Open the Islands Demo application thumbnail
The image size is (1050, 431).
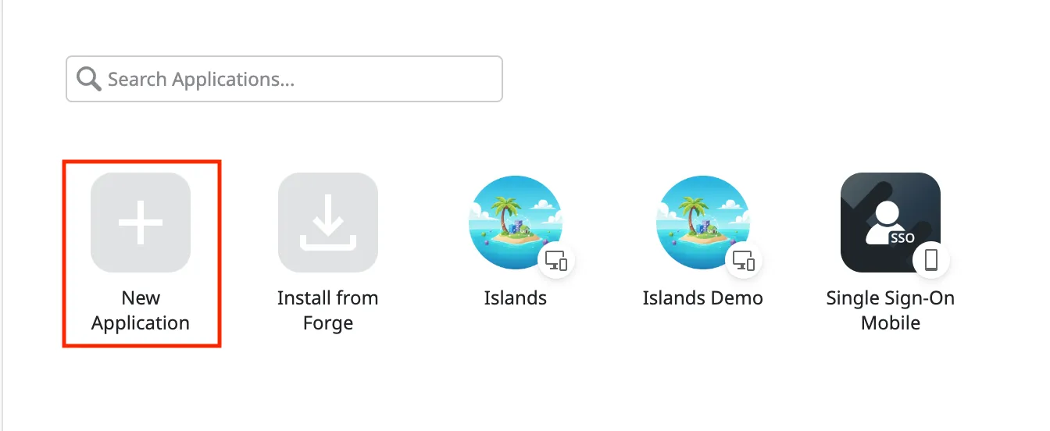pos(703,223)
